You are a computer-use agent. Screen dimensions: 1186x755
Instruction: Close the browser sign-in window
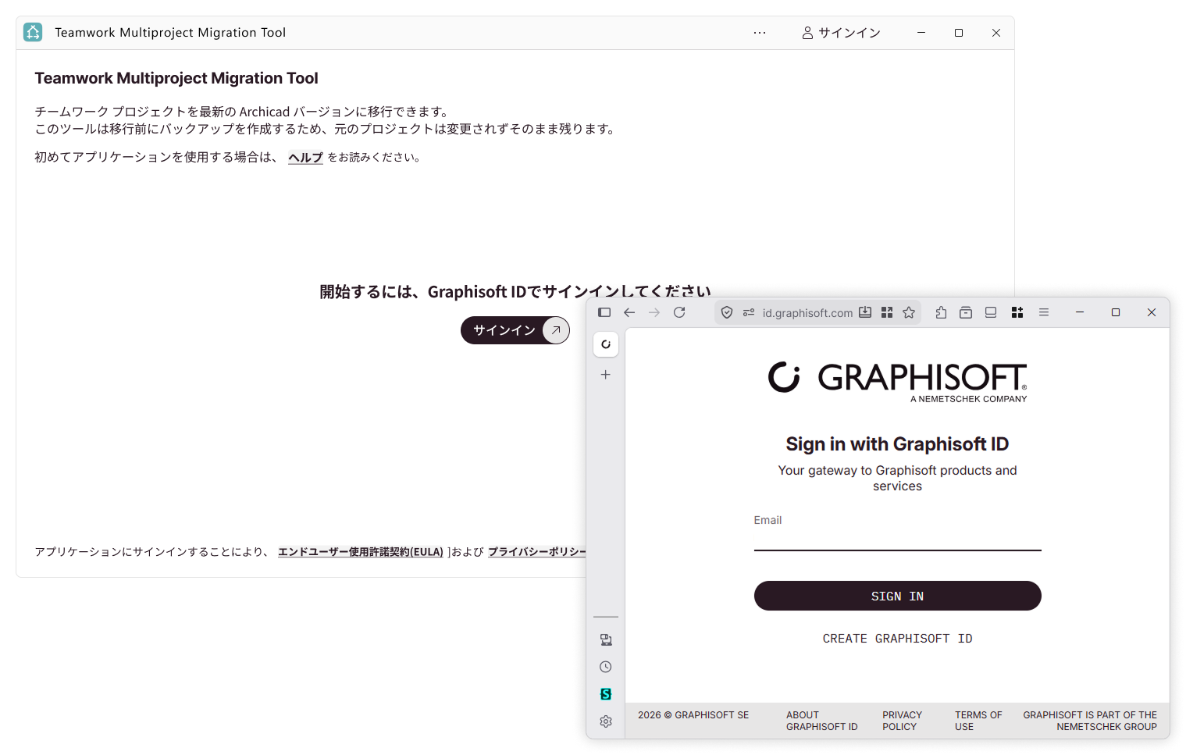point(1152,312)
